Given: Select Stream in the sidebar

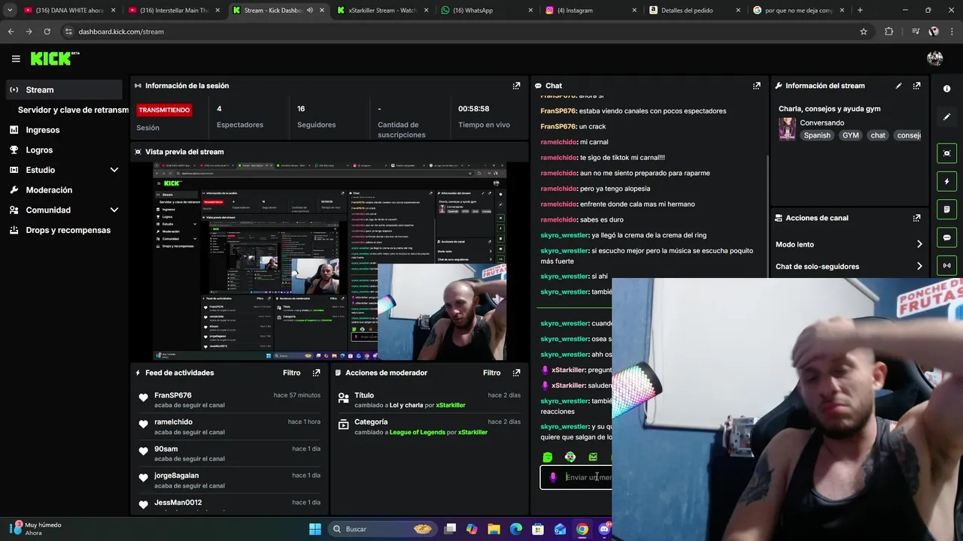Looking at the screenshot, I should [x=63, y=89].
